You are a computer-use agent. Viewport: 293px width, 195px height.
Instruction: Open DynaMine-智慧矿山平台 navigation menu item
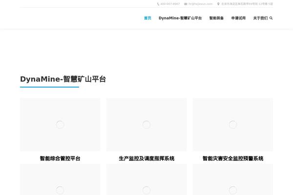click(x=180, y=18)
